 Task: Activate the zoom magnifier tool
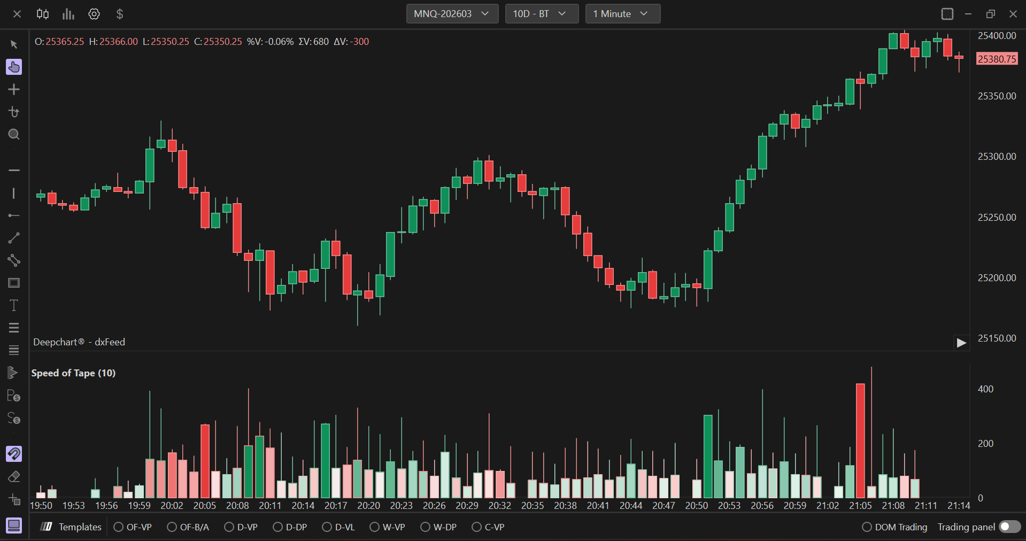(14, 134)
